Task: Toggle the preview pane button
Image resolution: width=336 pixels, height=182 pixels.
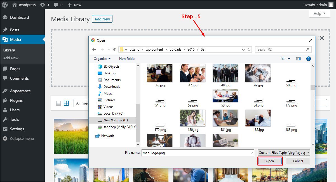Action: (299, 59)
